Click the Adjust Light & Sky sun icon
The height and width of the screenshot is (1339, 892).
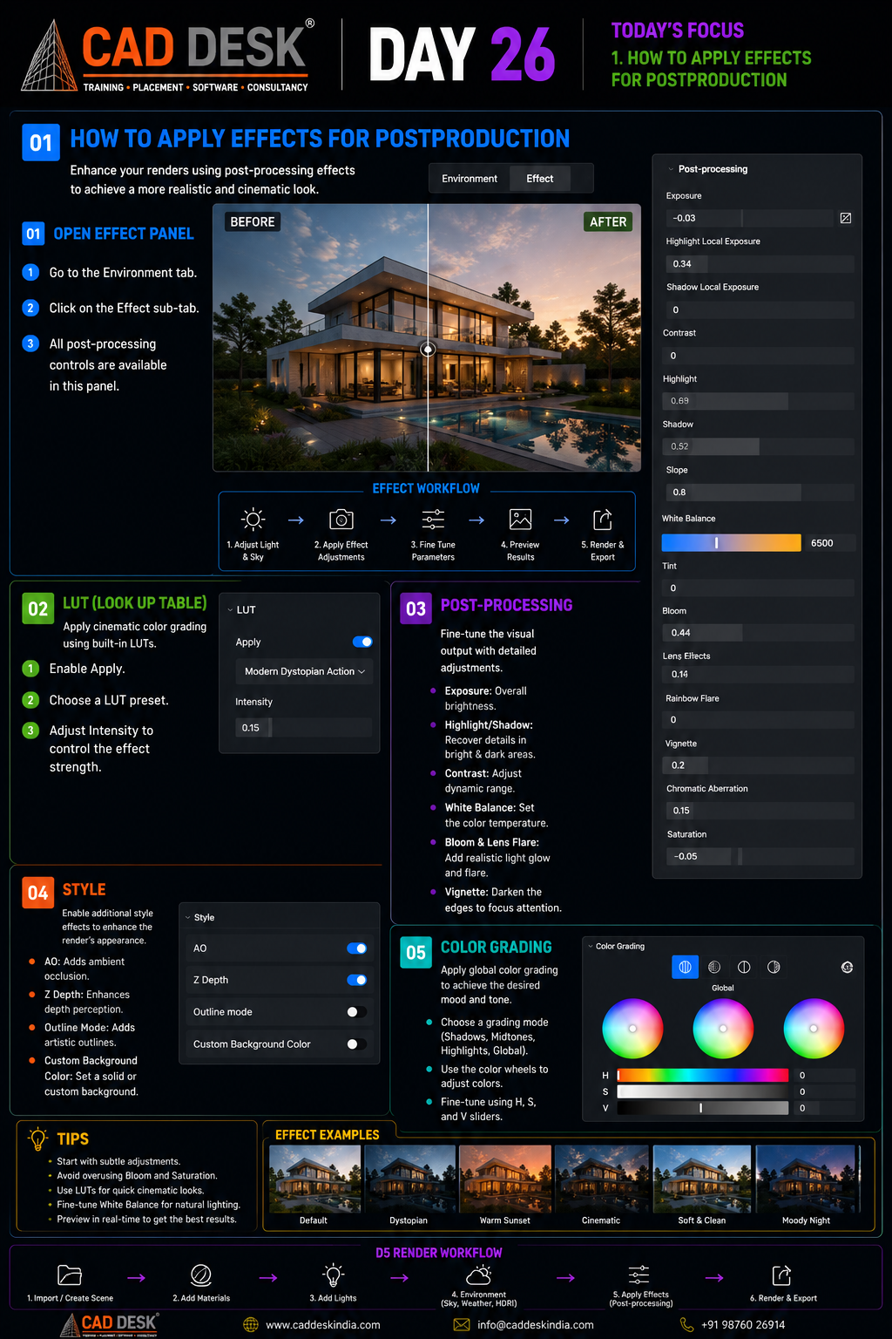coord(253,520)
